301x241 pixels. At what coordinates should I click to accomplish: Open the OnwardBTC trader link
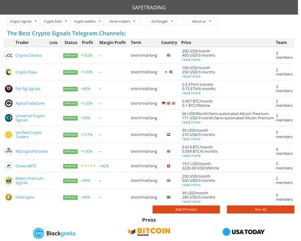click(26, 166)
